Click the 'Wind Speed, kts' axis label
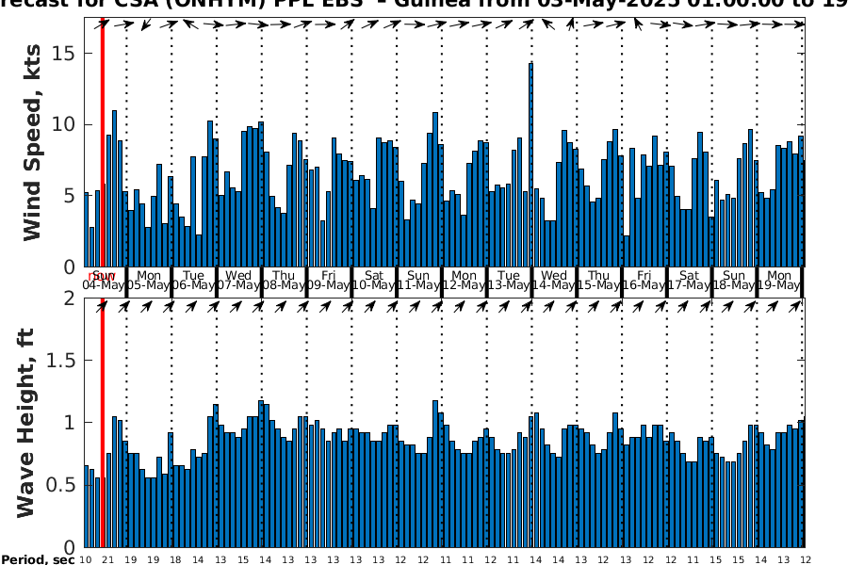This screenshot has height=565, width=848. point(32,143)
